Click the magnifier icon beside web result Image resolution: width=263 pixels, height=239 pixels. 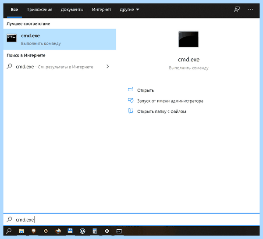tap(9, 66)
